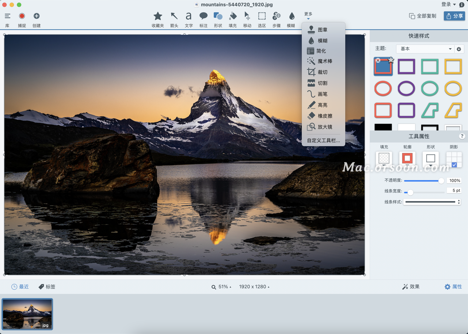
Task: Pick the teal ellipse quick style
Action: pos(430,88)
